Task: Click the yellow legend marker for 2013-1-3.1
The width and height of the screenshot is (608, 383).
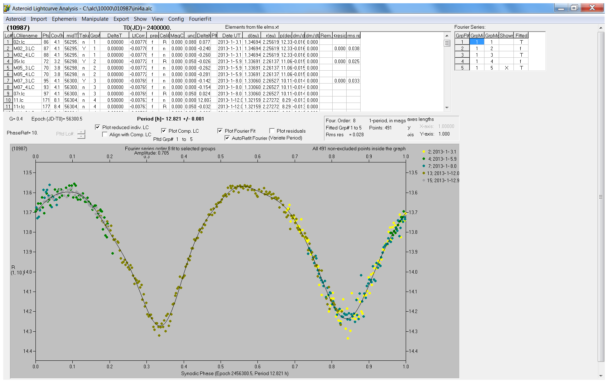Action: pos(424,152)
